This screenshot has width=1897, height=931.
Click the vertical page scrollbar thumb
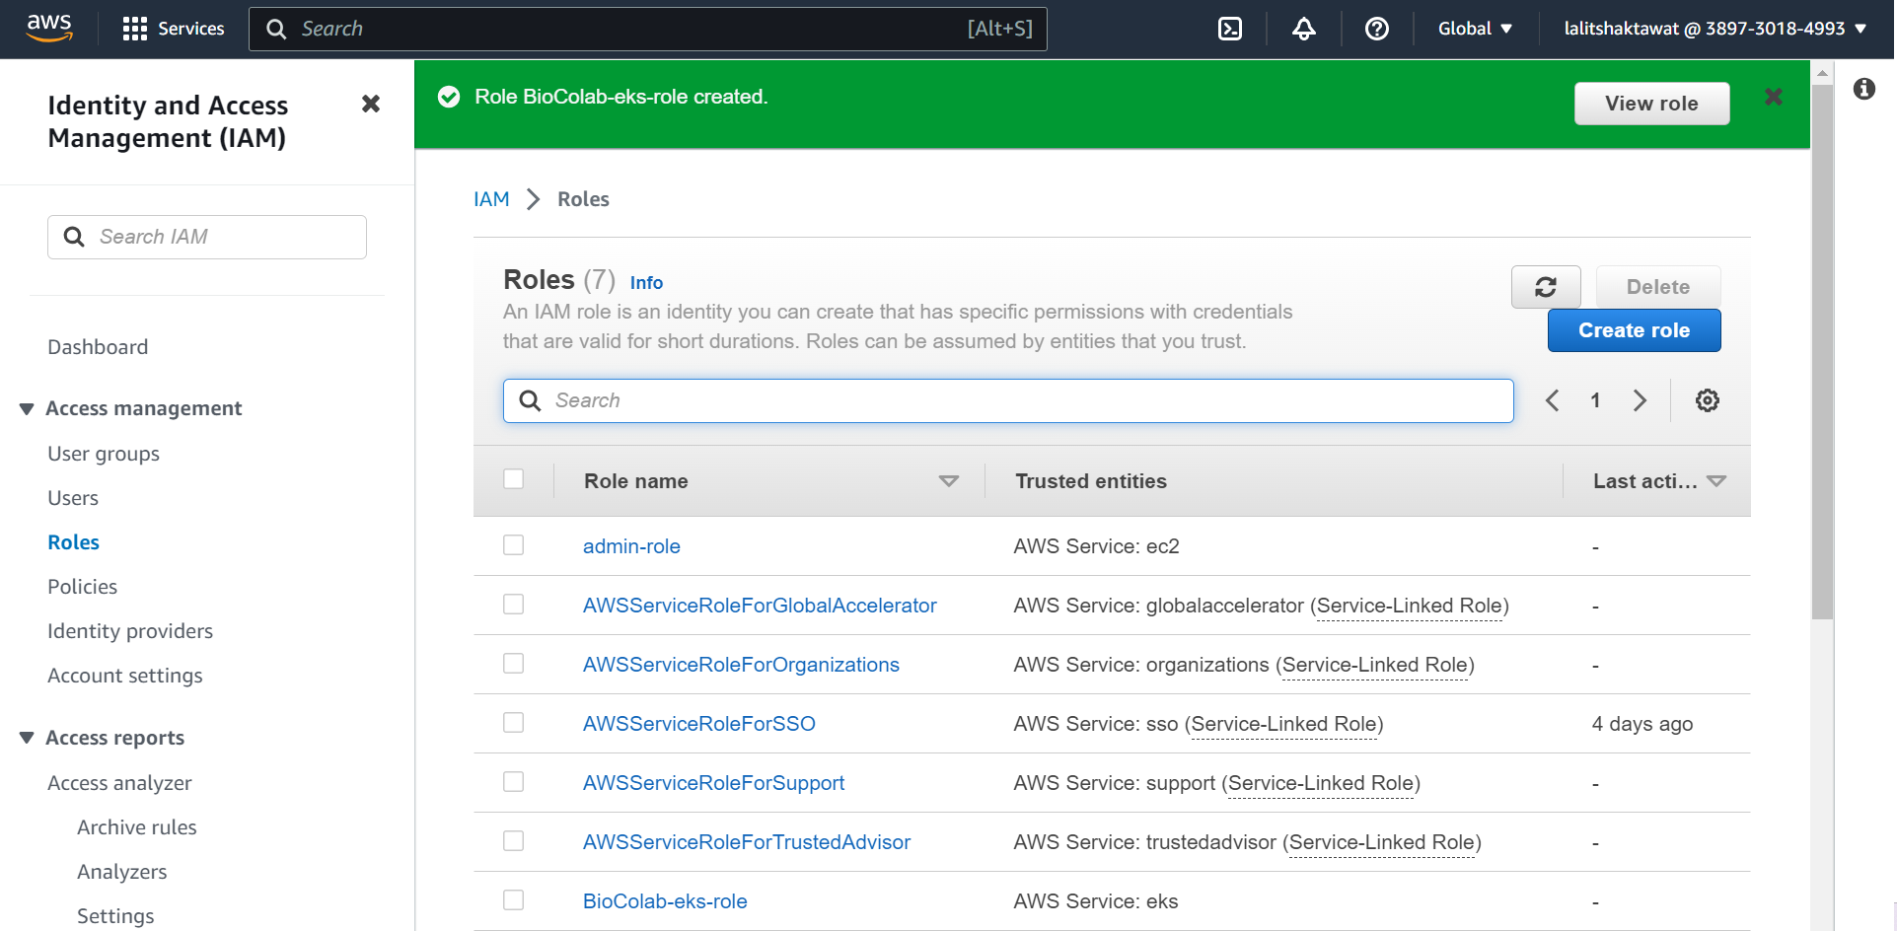point(1822,350)
